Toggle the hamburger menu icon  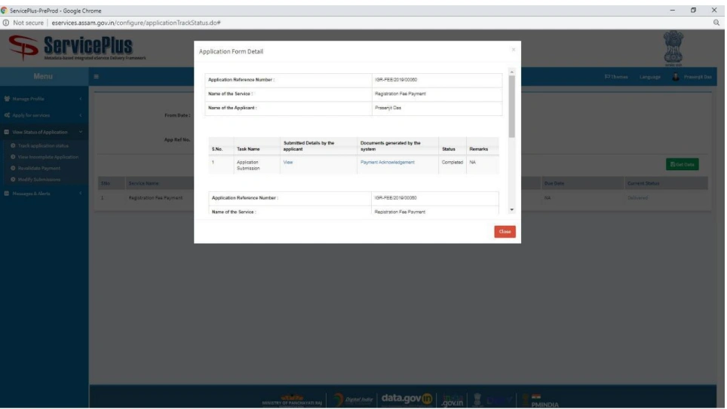point(96,77)
